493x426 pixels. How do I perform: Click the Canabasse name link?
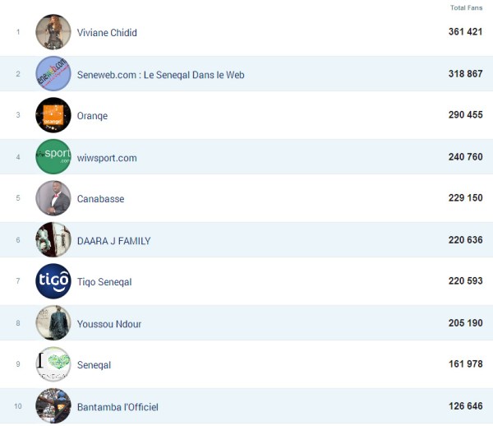(100, 199)
